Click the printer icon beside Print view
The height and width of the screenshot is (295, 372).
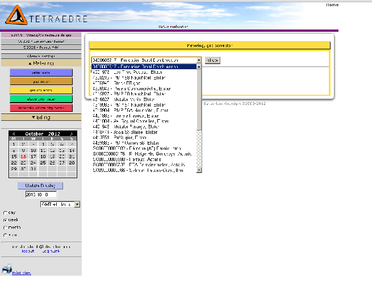pos(7,269)
